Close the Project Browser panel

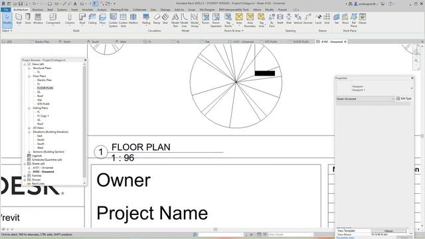click(86, 60)
